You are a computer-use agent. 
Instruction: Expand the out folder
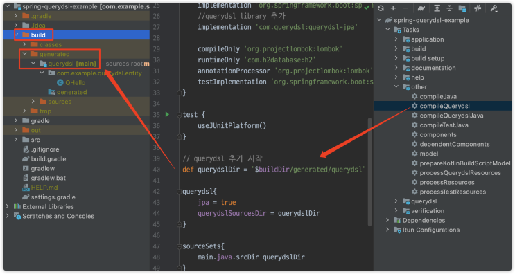pos(16,130)
